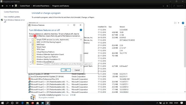Launch Firefox from the taskbar
186x105 pixels.
33,103
